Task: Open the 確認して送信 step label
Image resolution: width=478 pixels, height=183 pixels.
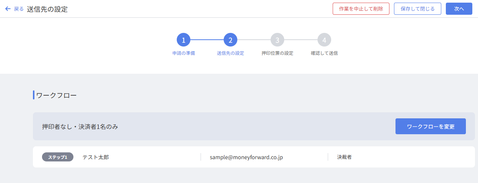Action: (x=324, y=53)
